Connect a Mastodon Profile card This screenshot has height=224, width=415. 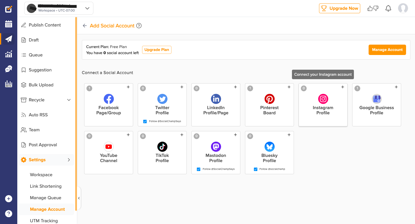(216, 153)
